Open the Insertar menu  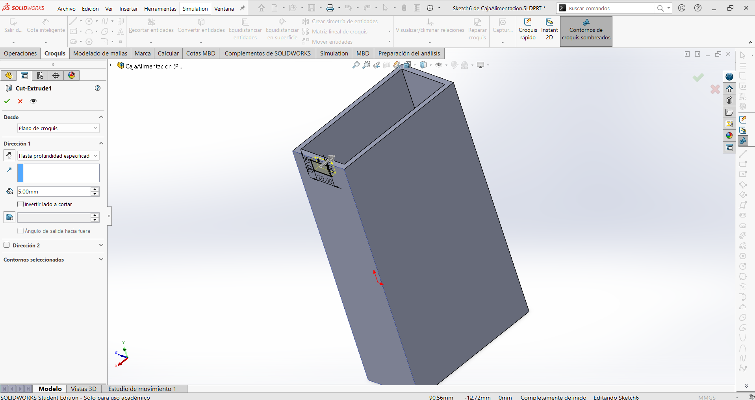(x=129, y=9)
